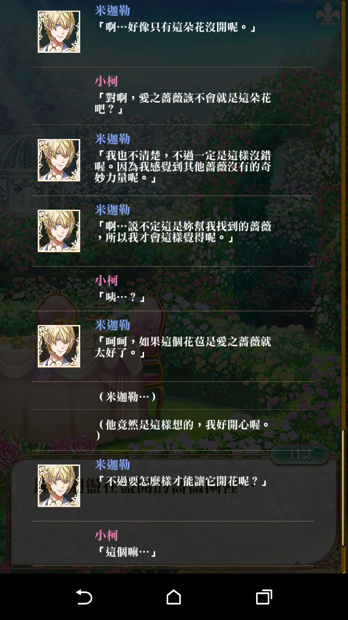The height and width of the screenshot is (620, 348).
Task: Tap 米迦勒's portrait beside 怎麼樣才能讓它開花呢
Action: (59, 486)
